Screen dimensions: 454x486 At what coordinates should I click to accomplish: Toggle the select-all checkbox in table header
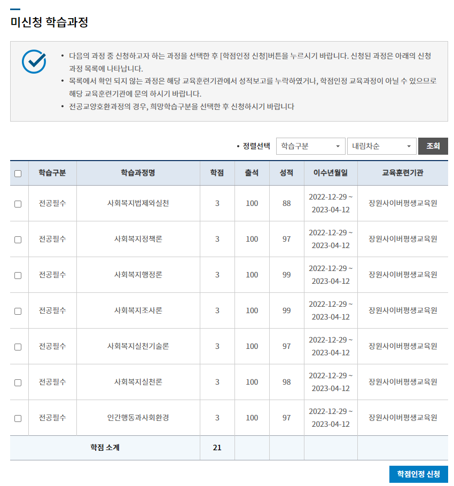pyautogui.click(x=18, y=173)
